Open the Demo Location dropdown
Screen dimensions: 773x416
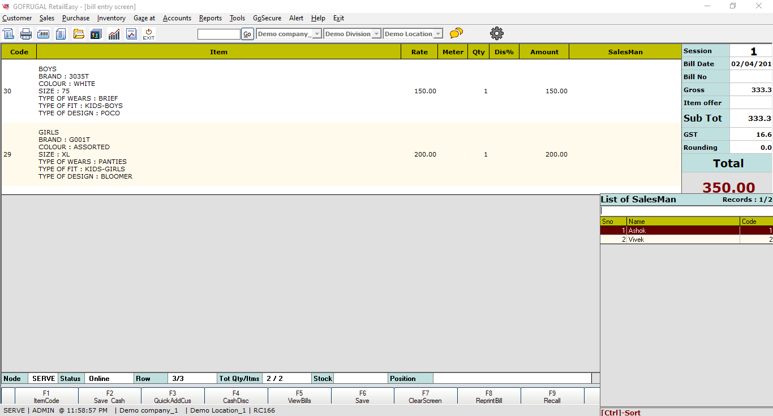tap(413, 34)
